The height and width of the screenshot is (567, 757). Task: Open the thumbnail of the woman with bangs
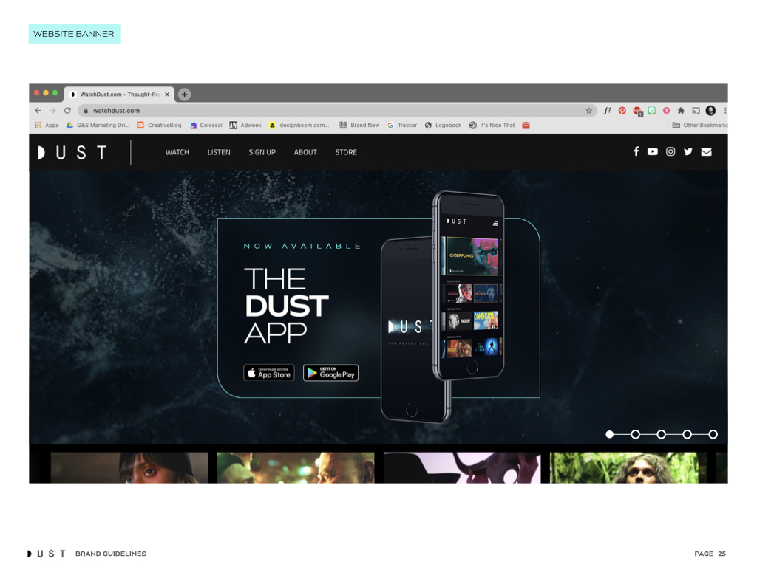tap(129, 467)
